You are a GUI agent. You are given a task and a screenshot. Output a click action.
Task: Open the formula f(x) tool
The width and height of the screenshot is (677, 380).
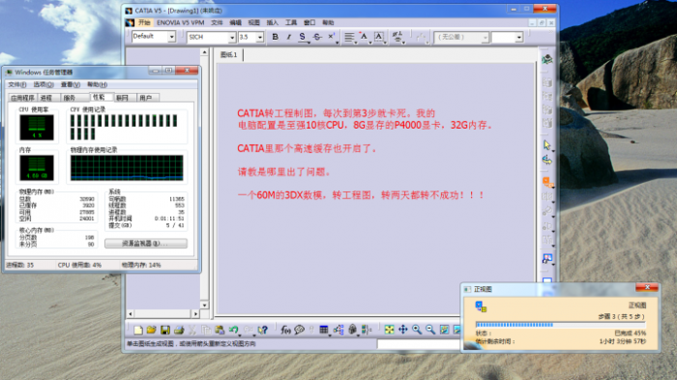(285, 330)
